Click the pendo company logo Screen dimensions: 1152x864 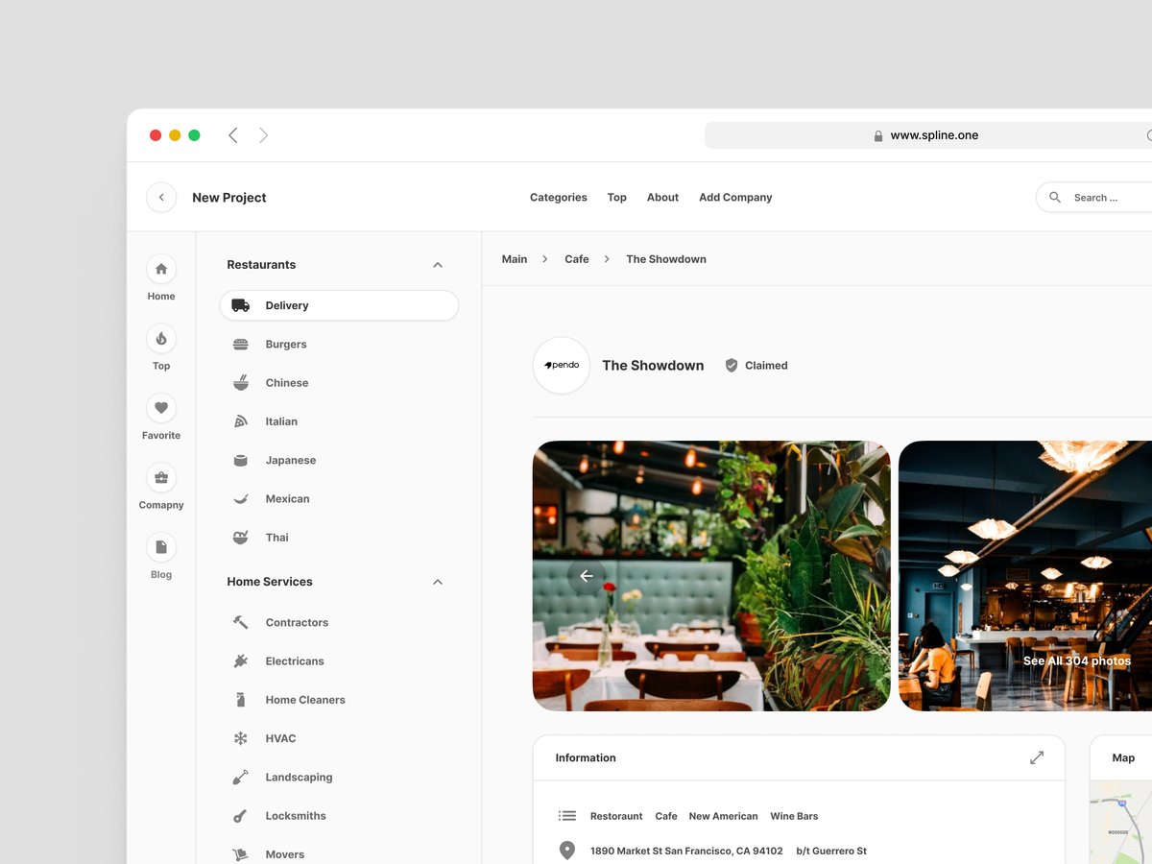point(562,366)
